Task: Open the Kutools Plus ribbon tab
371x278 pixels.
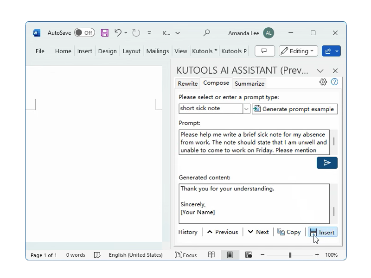Action: tap(234, 51)
